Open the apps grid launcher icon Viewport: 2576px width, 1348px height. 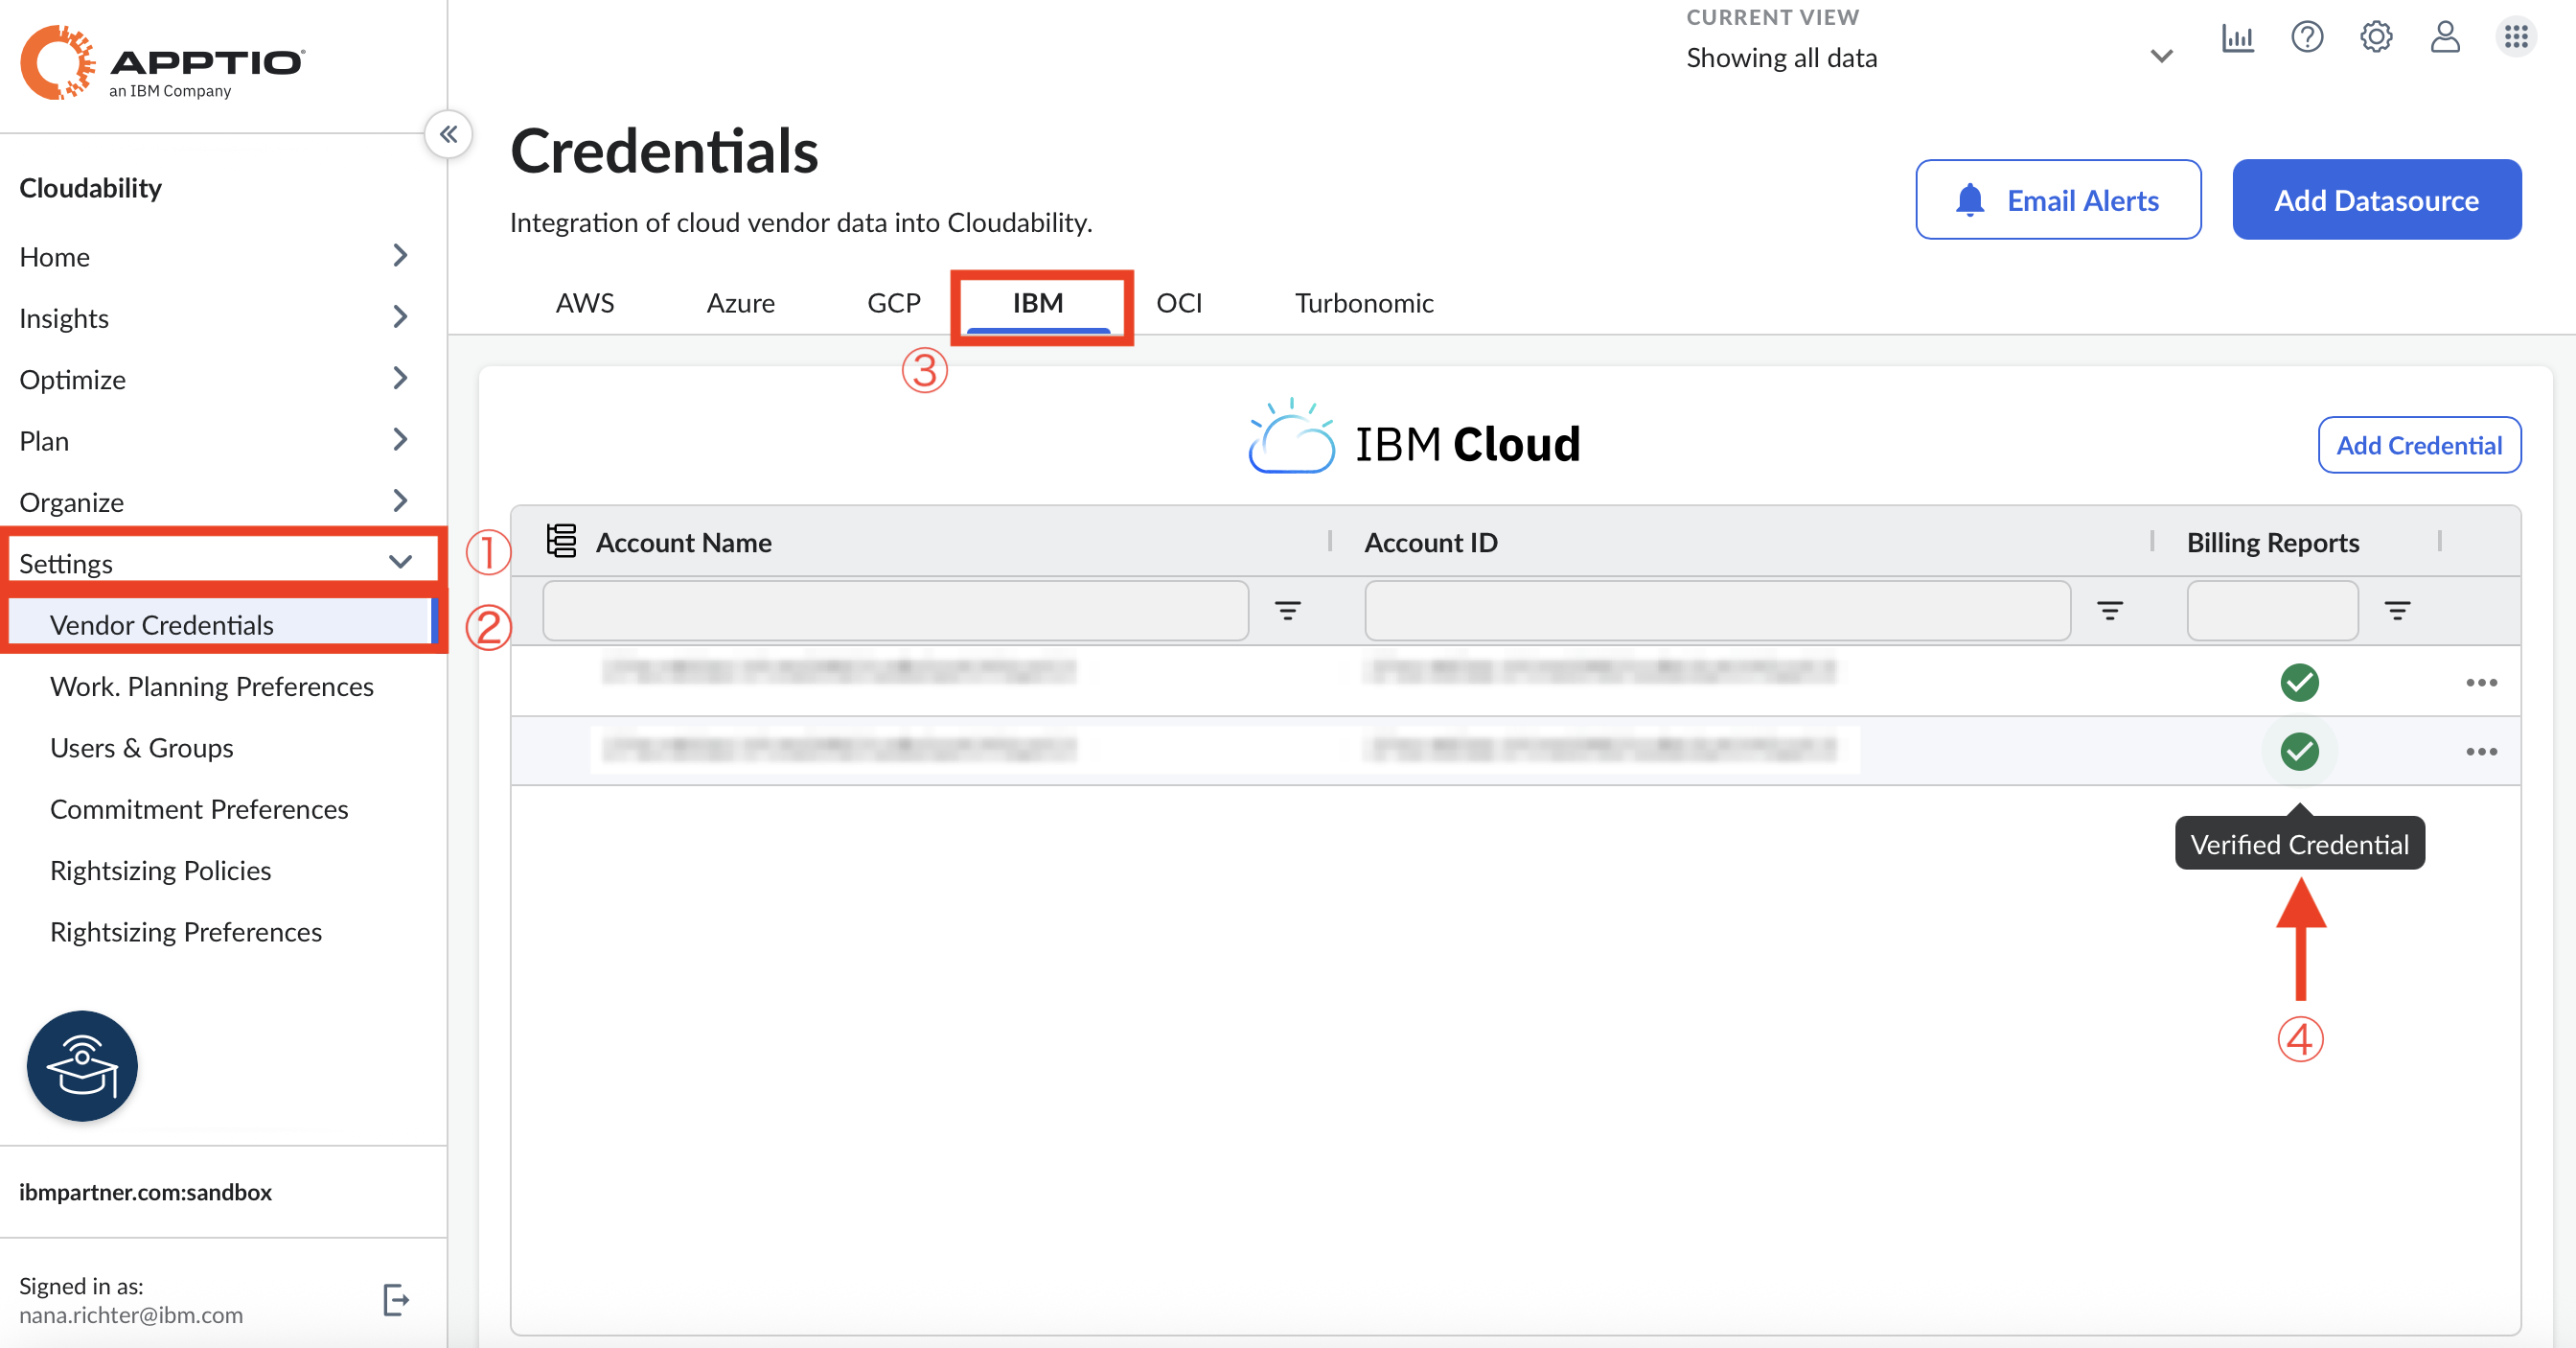2517,37
